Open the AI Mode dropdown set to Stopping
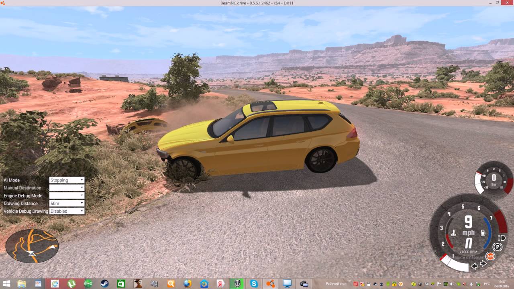Screen dimensions: 514x289 67,180
